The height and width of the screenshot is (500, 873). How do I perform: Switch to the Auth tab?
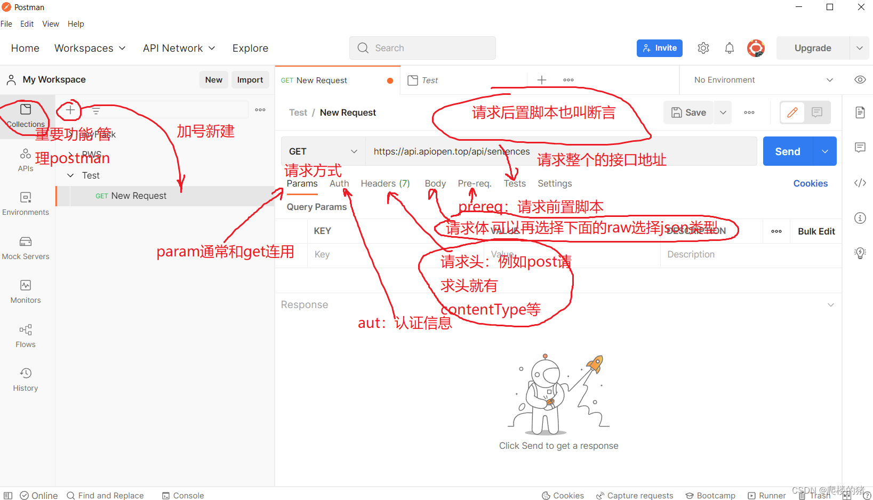[x=339, y=183]
